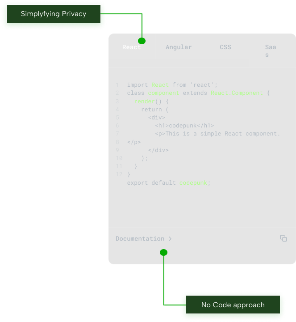Select the CSS tab
This screenshot has height=322, width=296.
point(225,47)
